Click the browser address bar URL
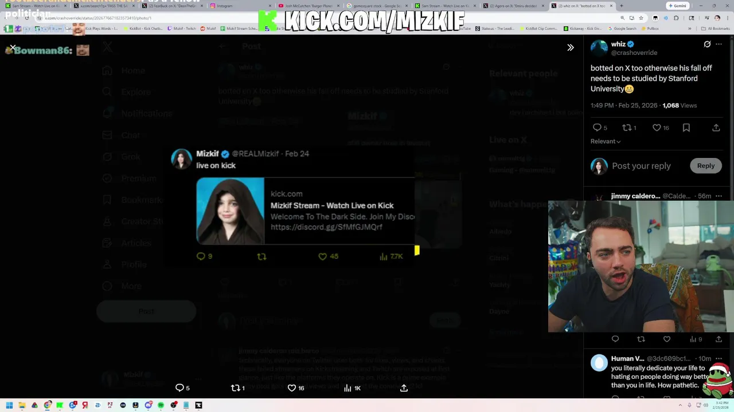The height and width of the screenshot is (412, 734). click(x=97, y=18)
